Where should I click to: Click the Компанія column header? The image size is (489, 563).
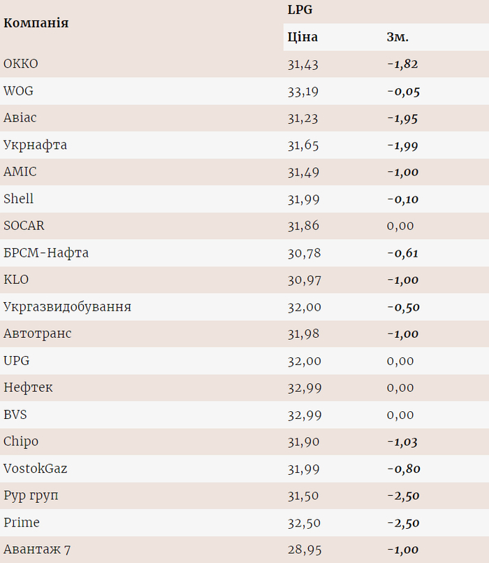pyautogui.click(x=36, y=23)
